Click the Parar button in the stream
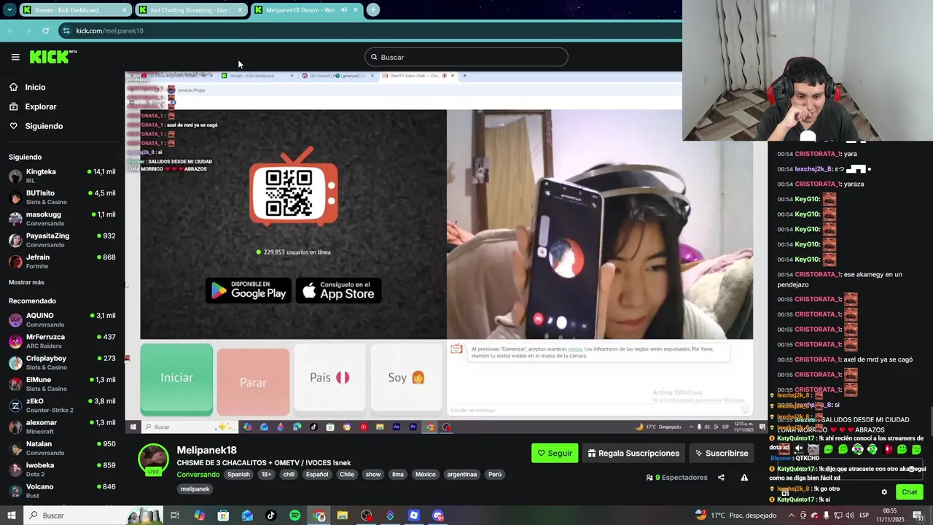 click(x=253, y=381)
